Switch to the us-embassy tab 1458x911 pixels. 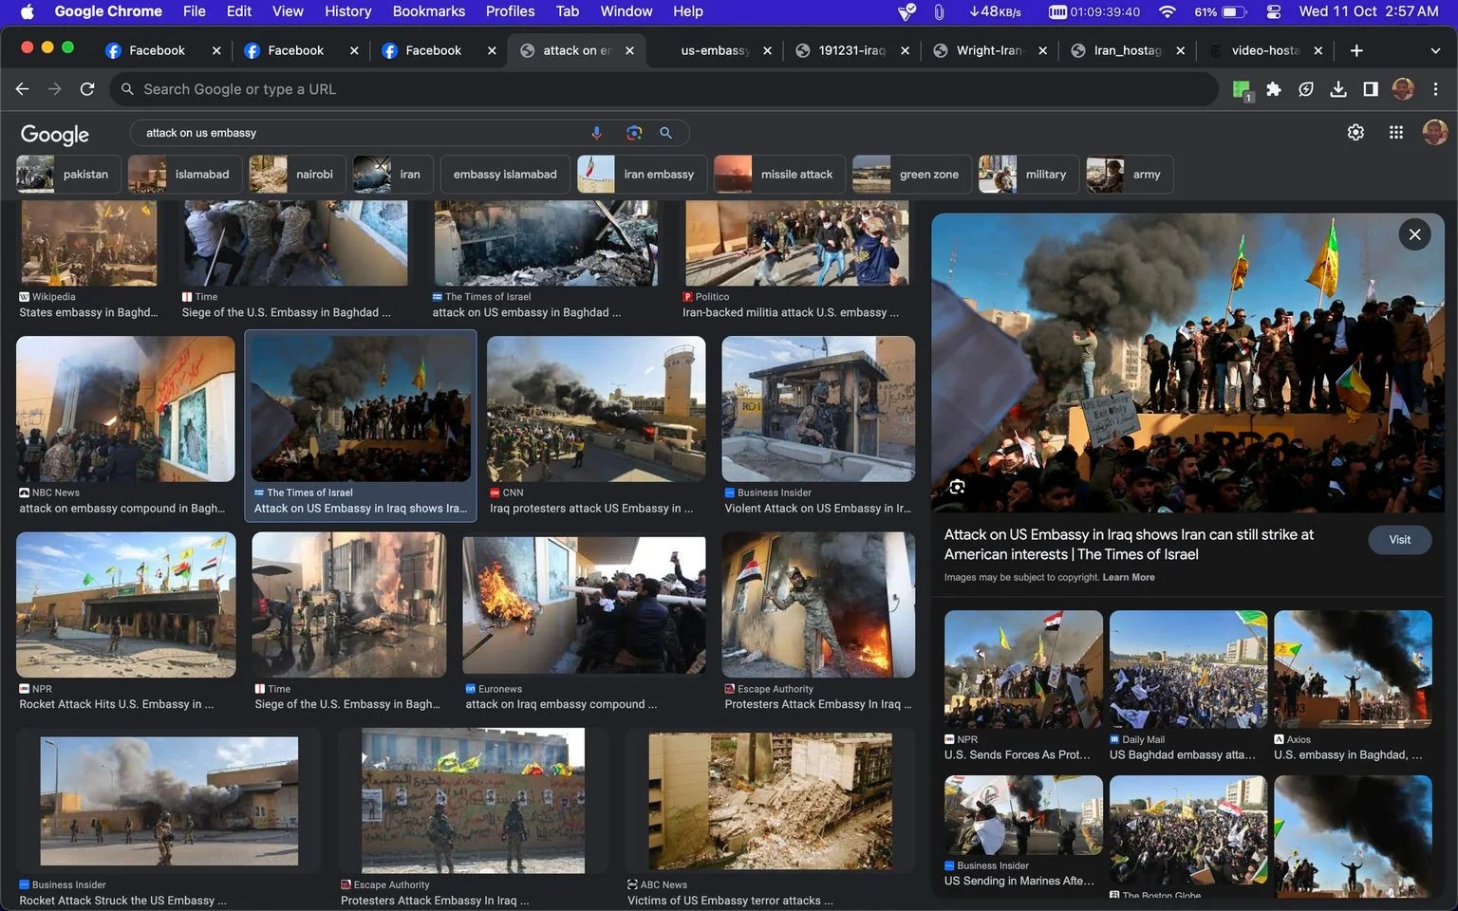coord(715,50)
